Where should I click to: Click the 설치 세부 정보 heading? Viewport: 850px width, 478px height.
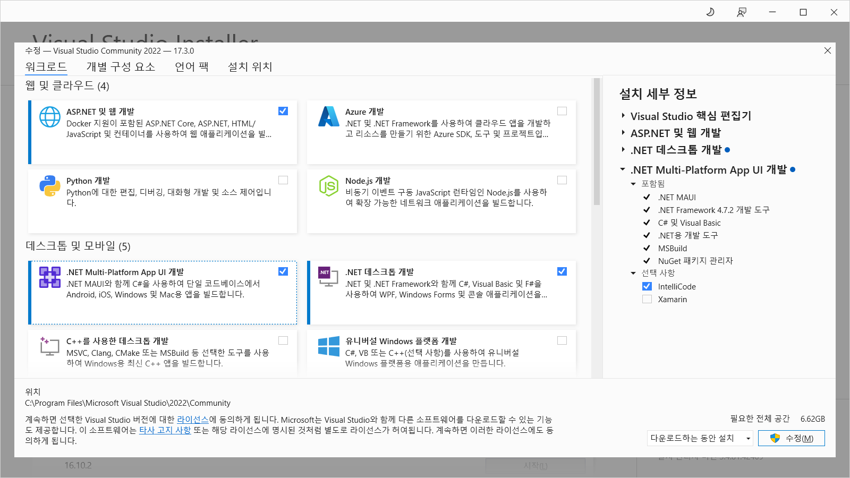coord(658,94)
